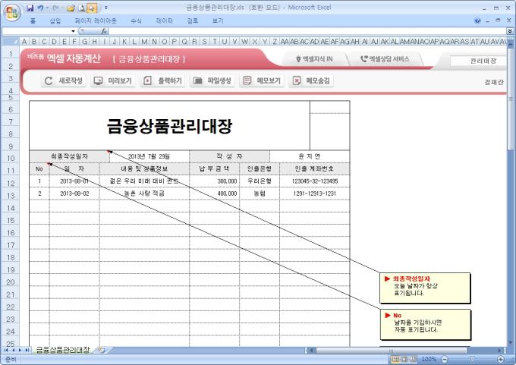Click the 2013년 7월 29일 date cell
The width and height of the screenshot is (516, 365).
(149, 156)
